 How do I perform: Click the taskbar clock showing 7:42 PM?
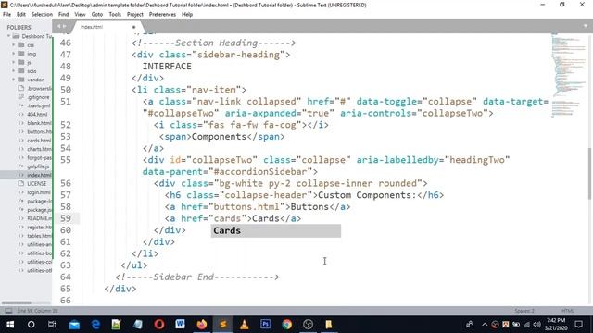(x=556, y=325)
